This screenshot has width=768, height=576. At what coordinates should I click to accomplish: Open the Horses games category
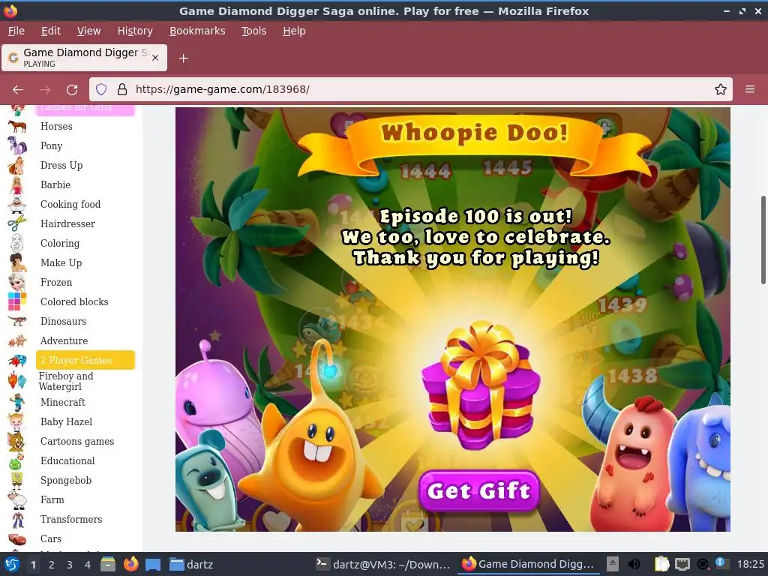point(56,126)
